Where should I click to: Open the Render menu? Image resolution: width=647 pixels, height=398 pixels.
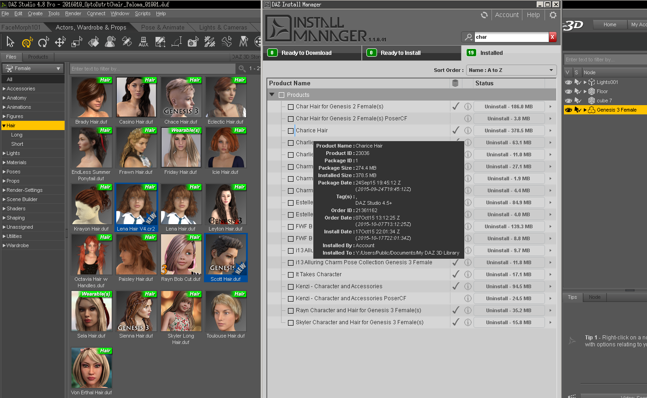pyautogui.click(x=73, y=14)
